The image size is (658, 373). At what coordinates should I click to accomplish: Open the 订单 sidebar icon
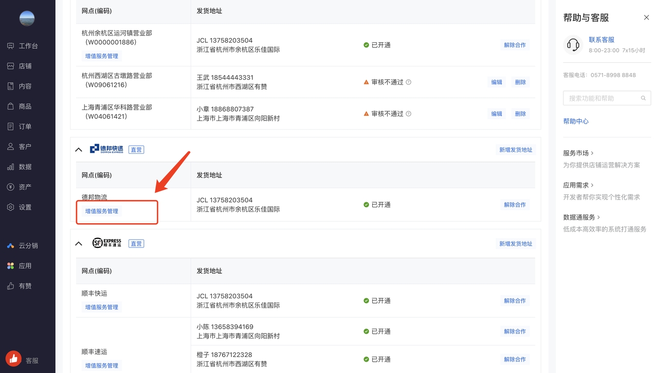10,126
